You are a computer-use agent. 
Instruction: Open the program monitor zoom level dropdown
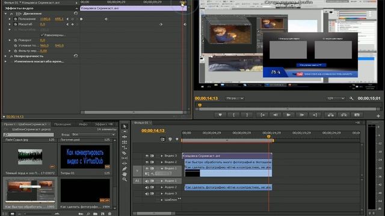pyautogui.click(x=235, y=98)
